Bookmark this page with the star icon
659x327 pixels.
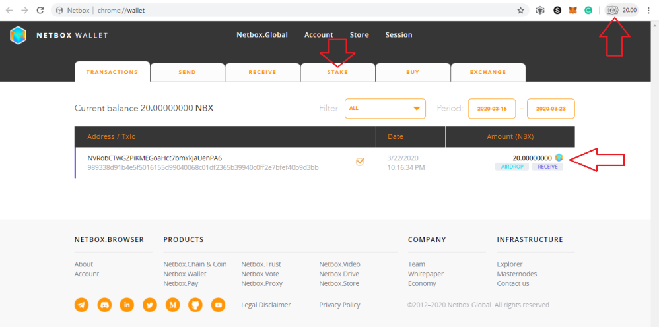point(521,10)
